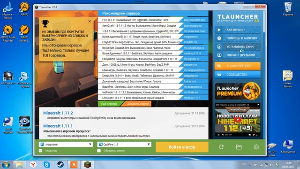
Task: Click the IndFinde 1.8 - 1.11.2 server row
Action: 153,92
